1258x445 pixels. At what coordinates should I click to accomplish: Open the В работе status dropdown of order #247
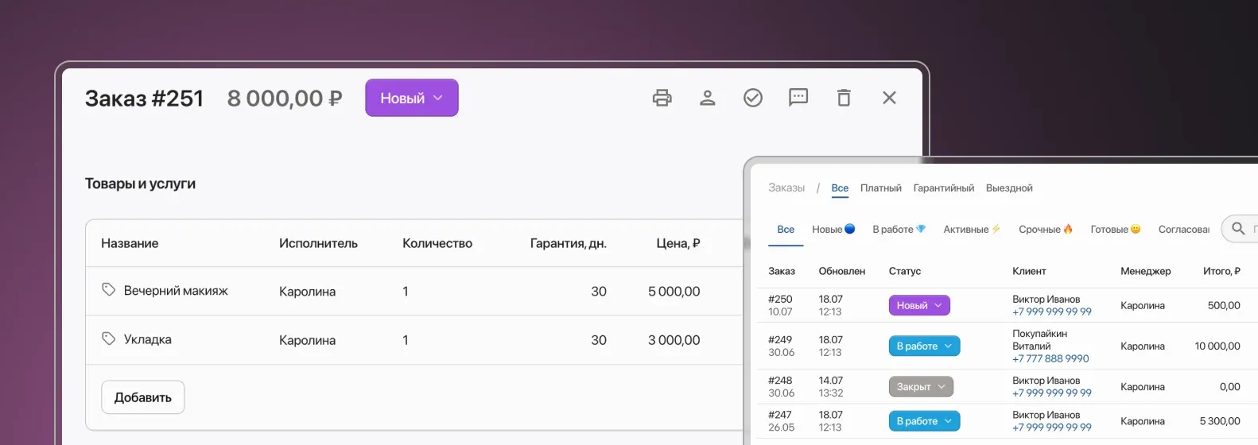(924, 421)
